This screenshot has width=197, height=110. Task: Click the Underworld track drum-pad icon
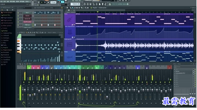pos(69,45)
